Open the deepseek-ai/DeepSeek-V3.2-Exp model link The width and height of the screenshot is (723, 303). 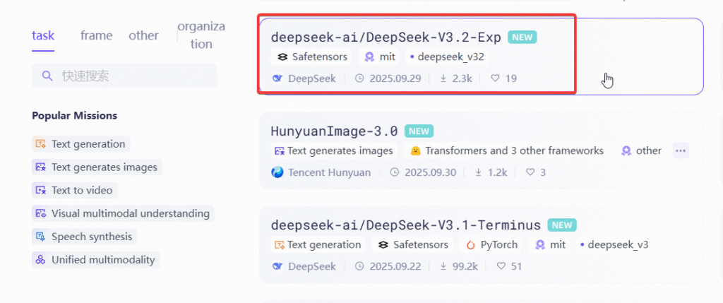pyautogui.click(x=386, y=37)
